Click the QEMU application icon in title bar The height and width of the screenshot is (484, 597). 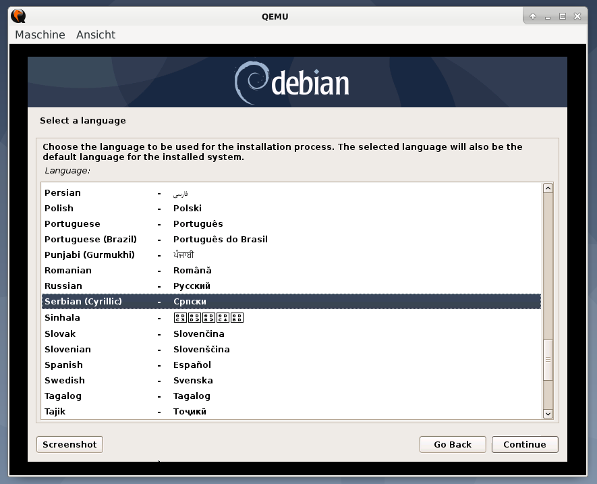18,16
